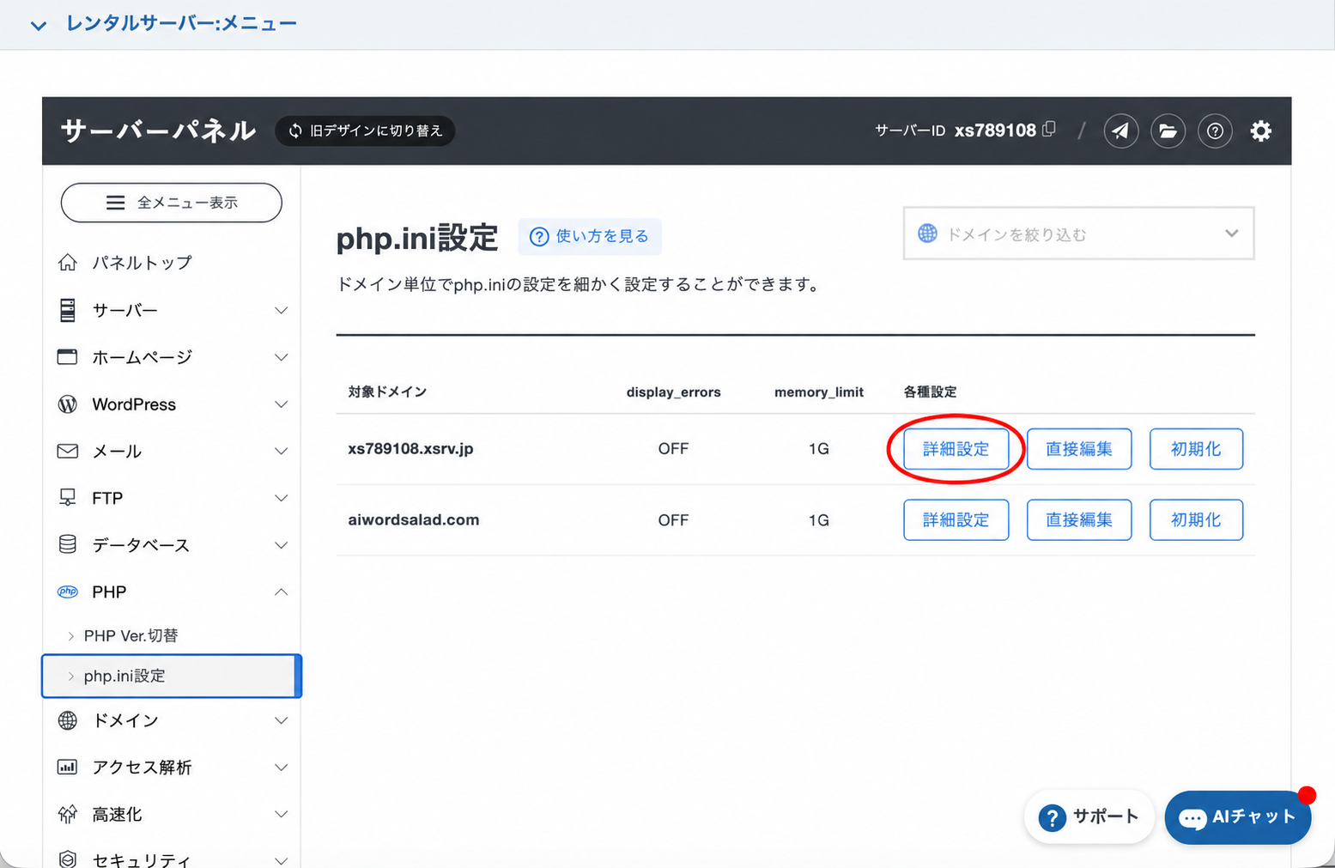The width and height of the screenshot is (1335, 868).
Task: Open the file manager folder icon
Action: pos(1168,131)
